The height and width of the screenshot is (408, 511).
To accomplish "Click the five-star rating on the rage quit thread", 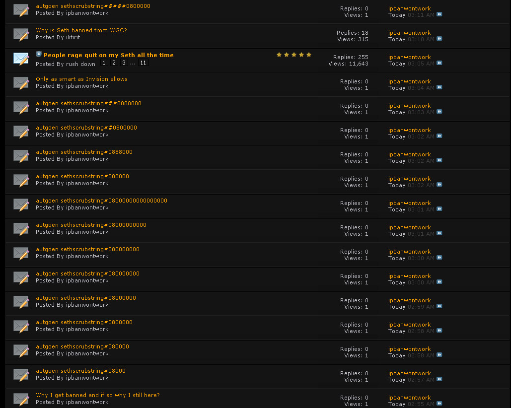I will click(294, 55).
